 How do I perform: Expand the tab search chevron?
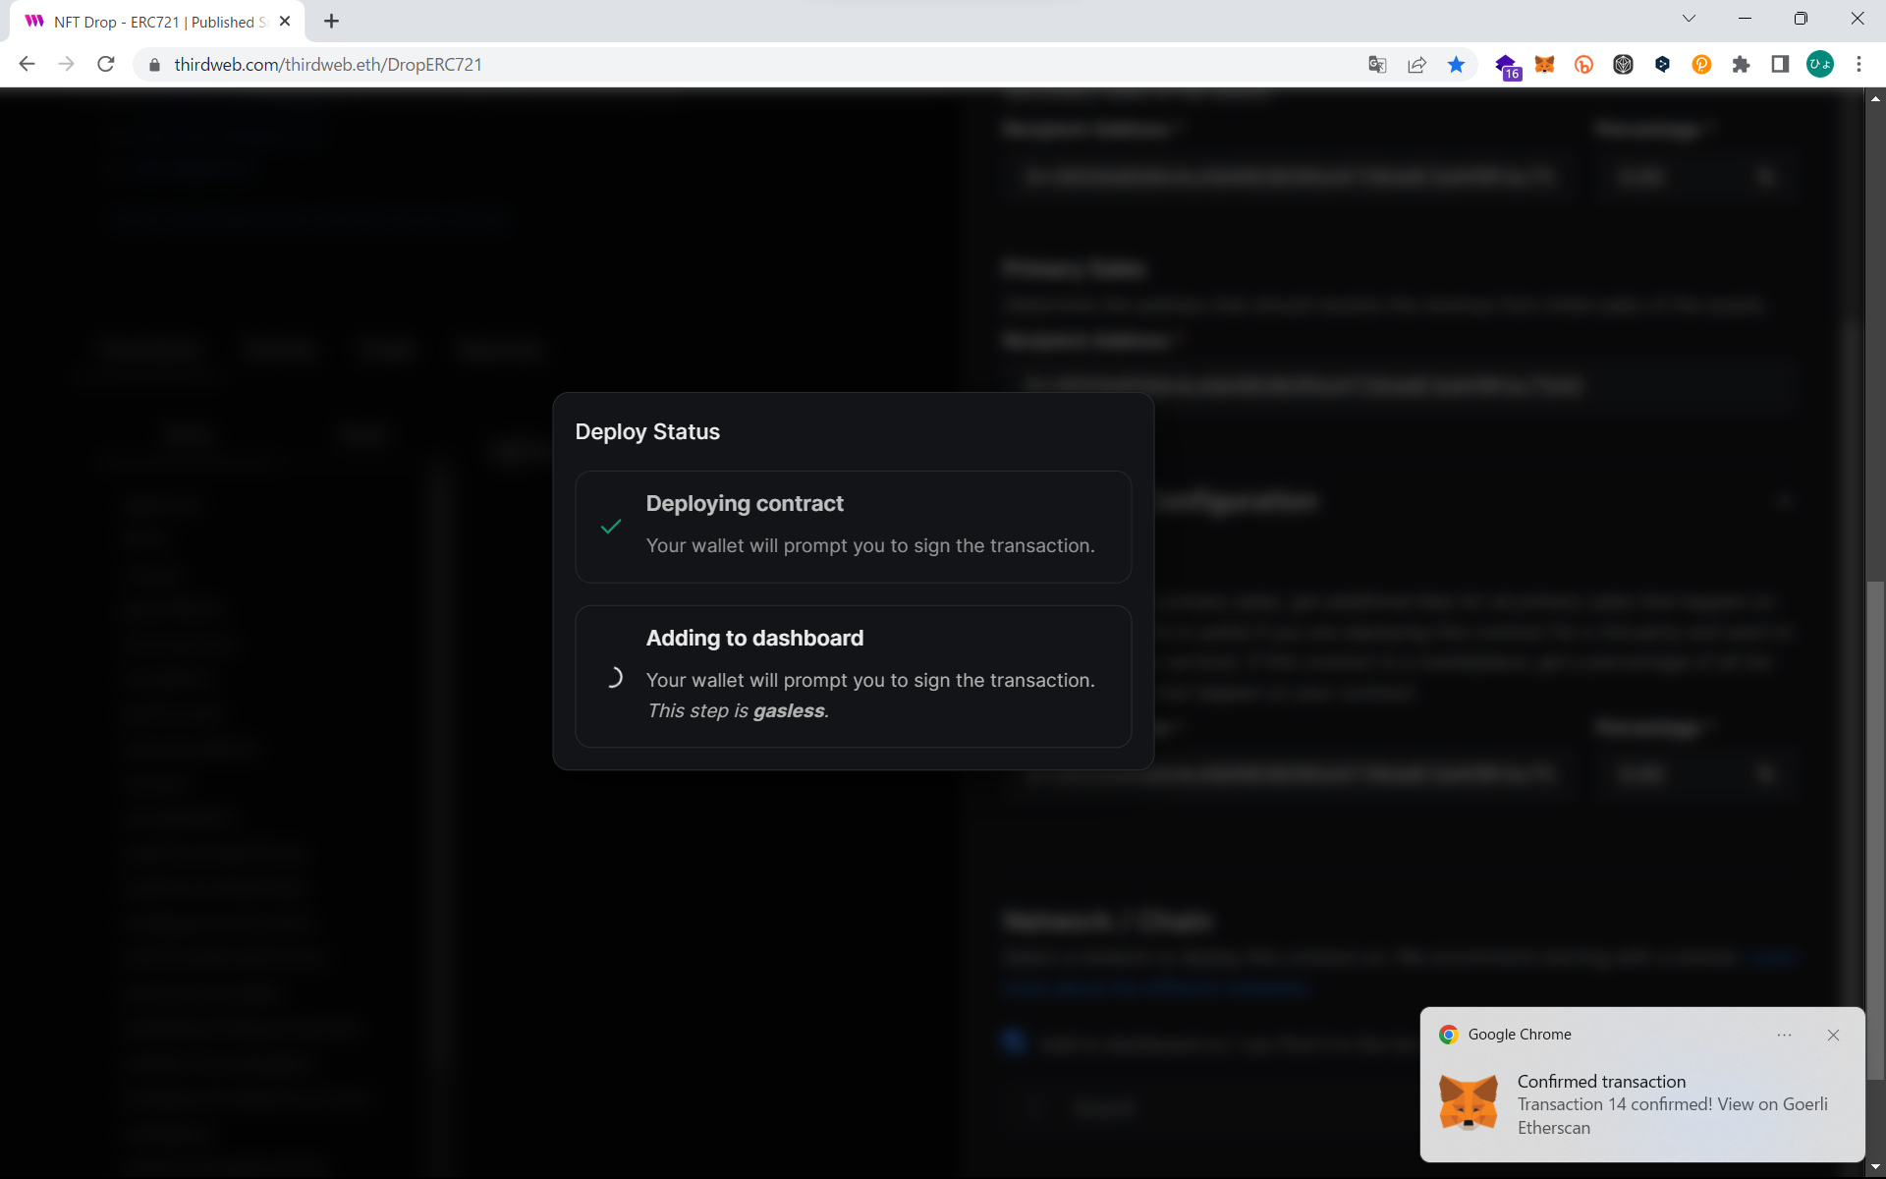[x=1689, y=19]
